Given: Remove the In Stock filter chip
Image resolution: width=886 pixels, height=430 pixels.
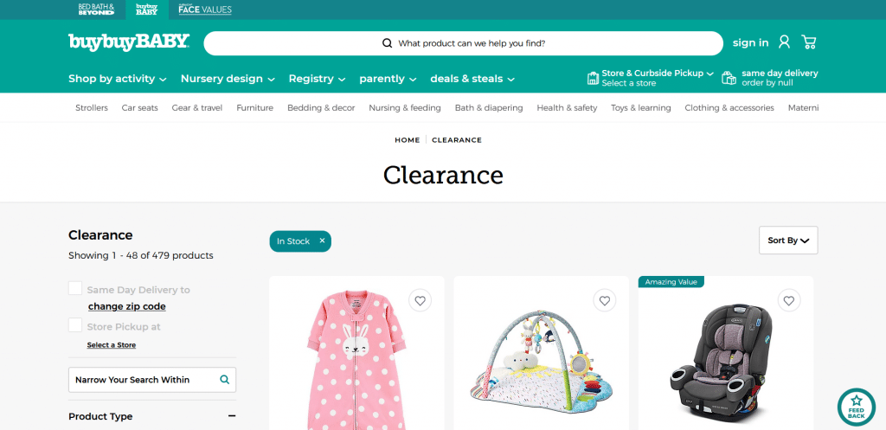Looking at the screenshot, I should pyautogui.click(x=322, y=241).
